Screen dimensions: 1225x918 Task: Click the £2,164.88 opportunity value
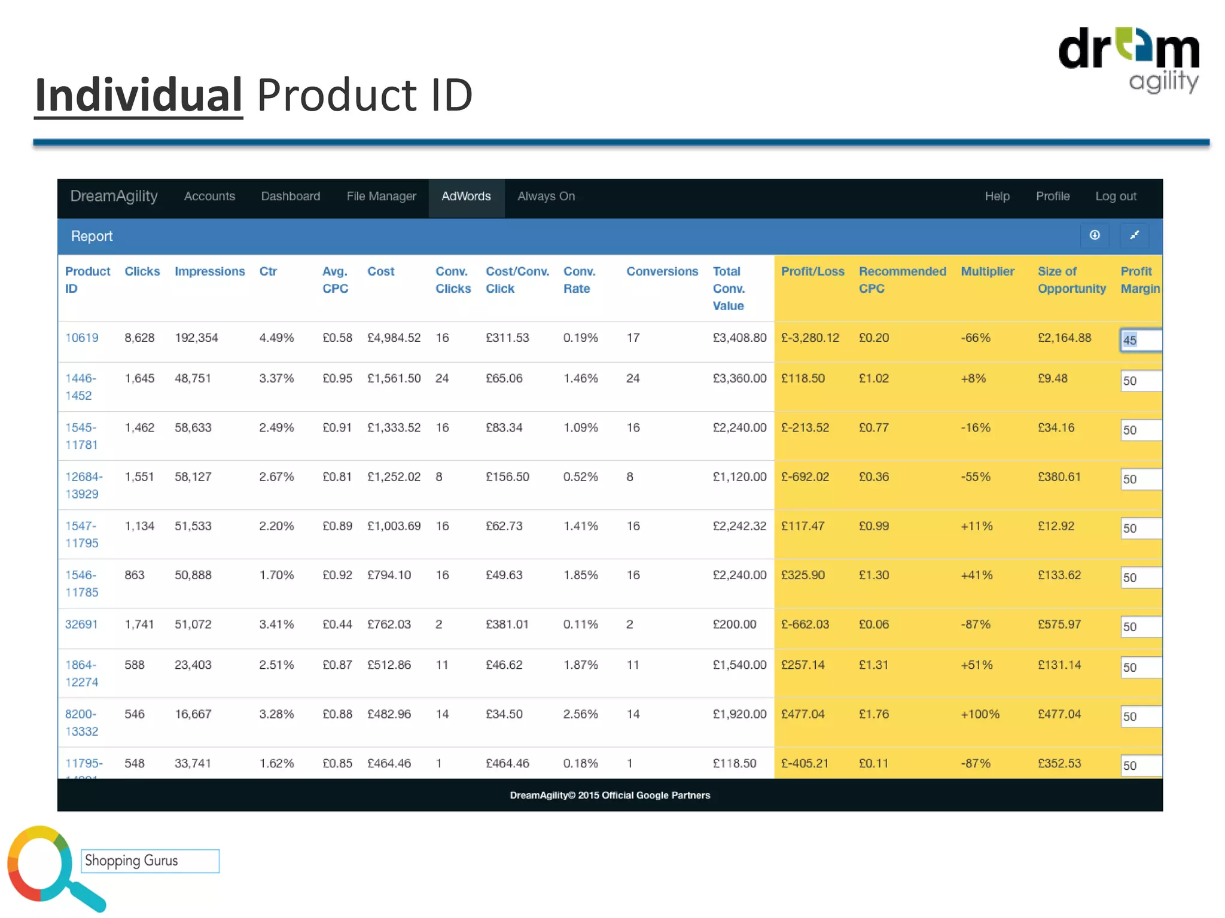pyautogui.click(x=1064, y=338)
